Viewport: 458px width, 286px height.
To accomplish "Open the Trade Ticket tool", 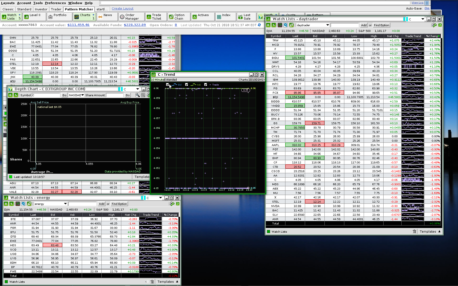I will [x=156, y=17].
